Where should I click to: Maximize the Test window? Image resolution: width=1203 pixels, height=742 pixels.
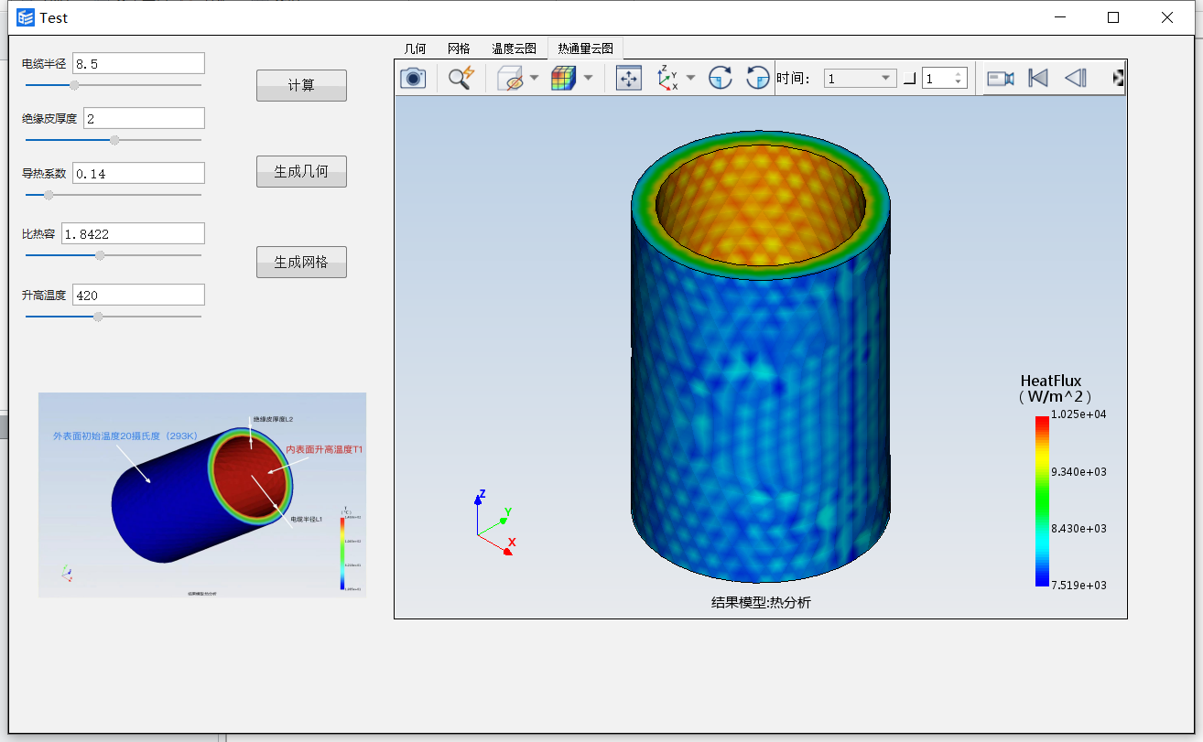1113,17
